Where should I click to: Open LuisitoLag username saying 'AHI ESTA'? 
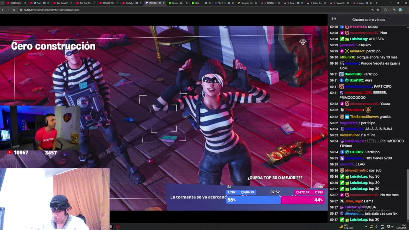pyautogui.click(x=359, y=39)
